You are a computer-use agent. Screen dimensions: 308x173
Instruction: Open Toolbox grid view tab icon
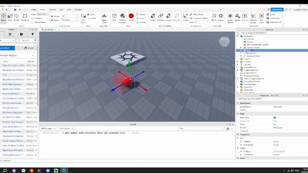click(10, 34)
